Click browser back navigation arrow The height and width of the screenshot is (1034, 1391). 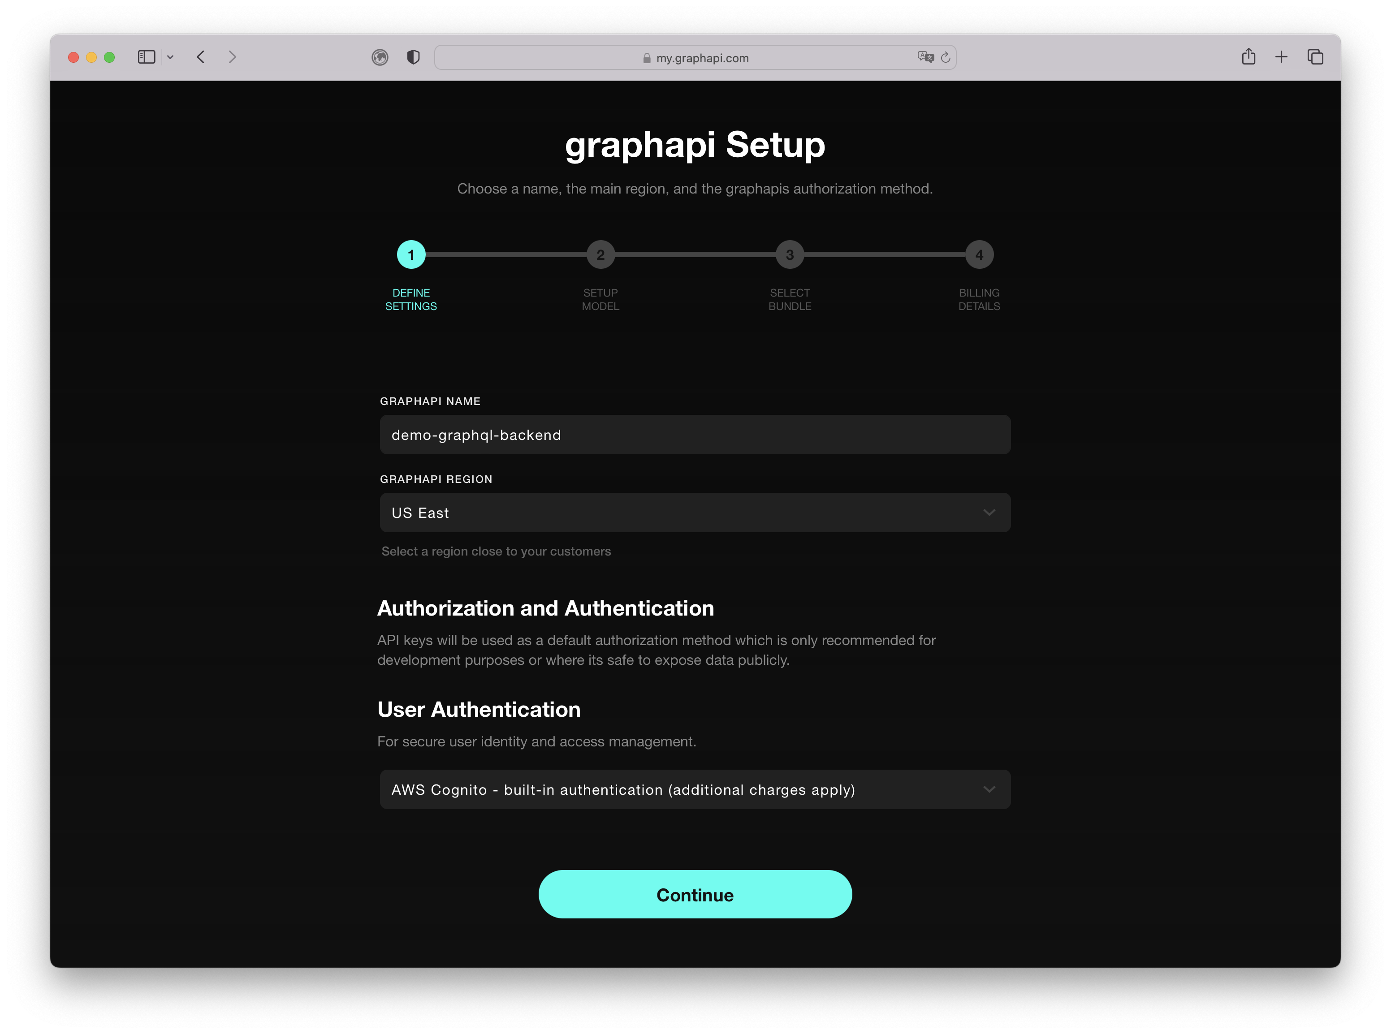point(201,56)
